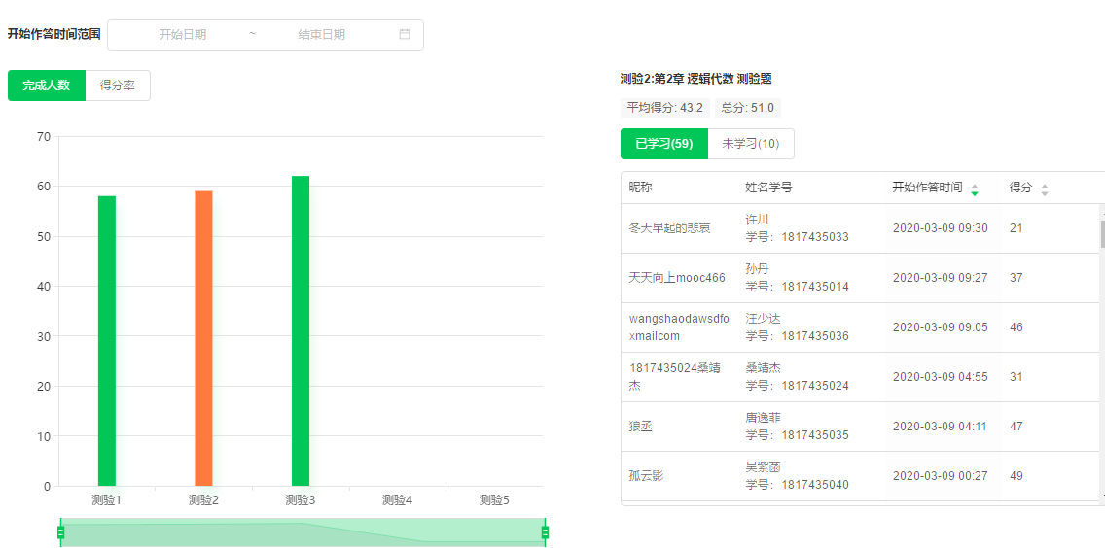Click the table's vertical scrollbar thumb
This screenshot has height=548, width=1105.
[1102, 233]
